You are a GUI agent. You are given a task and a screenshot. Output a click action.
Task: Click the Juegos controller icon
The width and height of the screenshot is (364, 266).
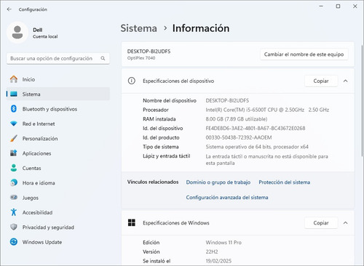coord(14,198)
